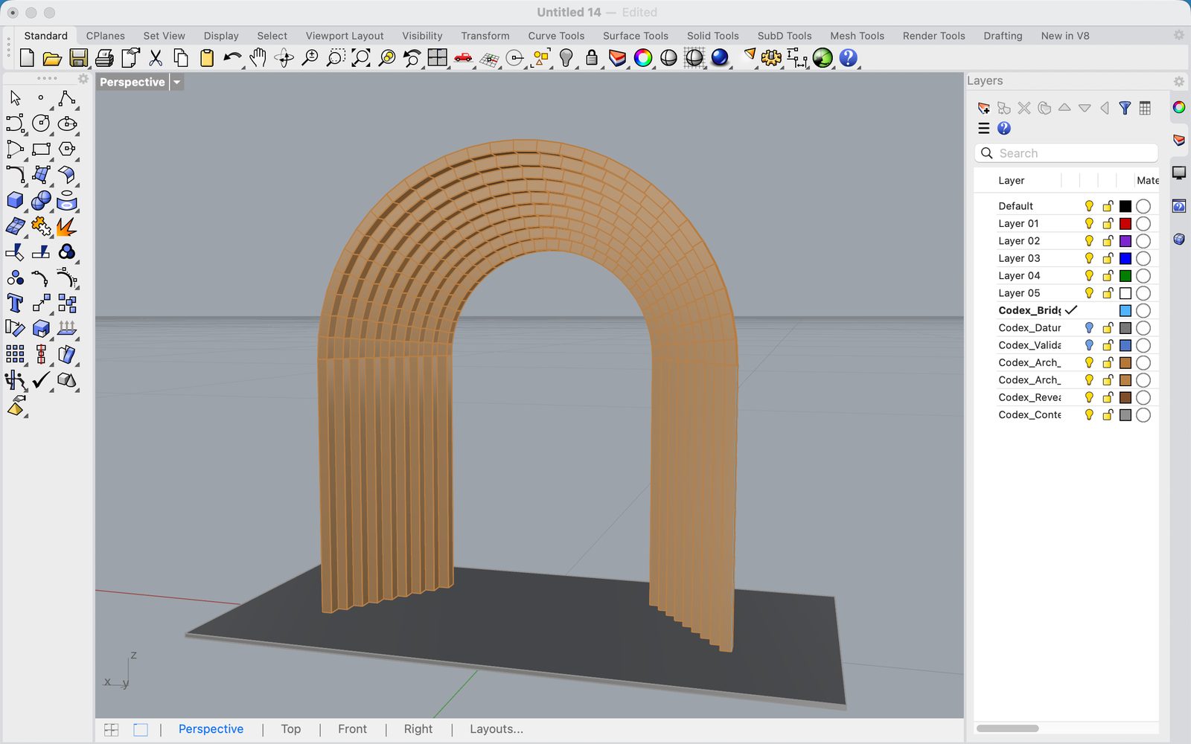Activate the Pan hand tool

click(258, 58)
